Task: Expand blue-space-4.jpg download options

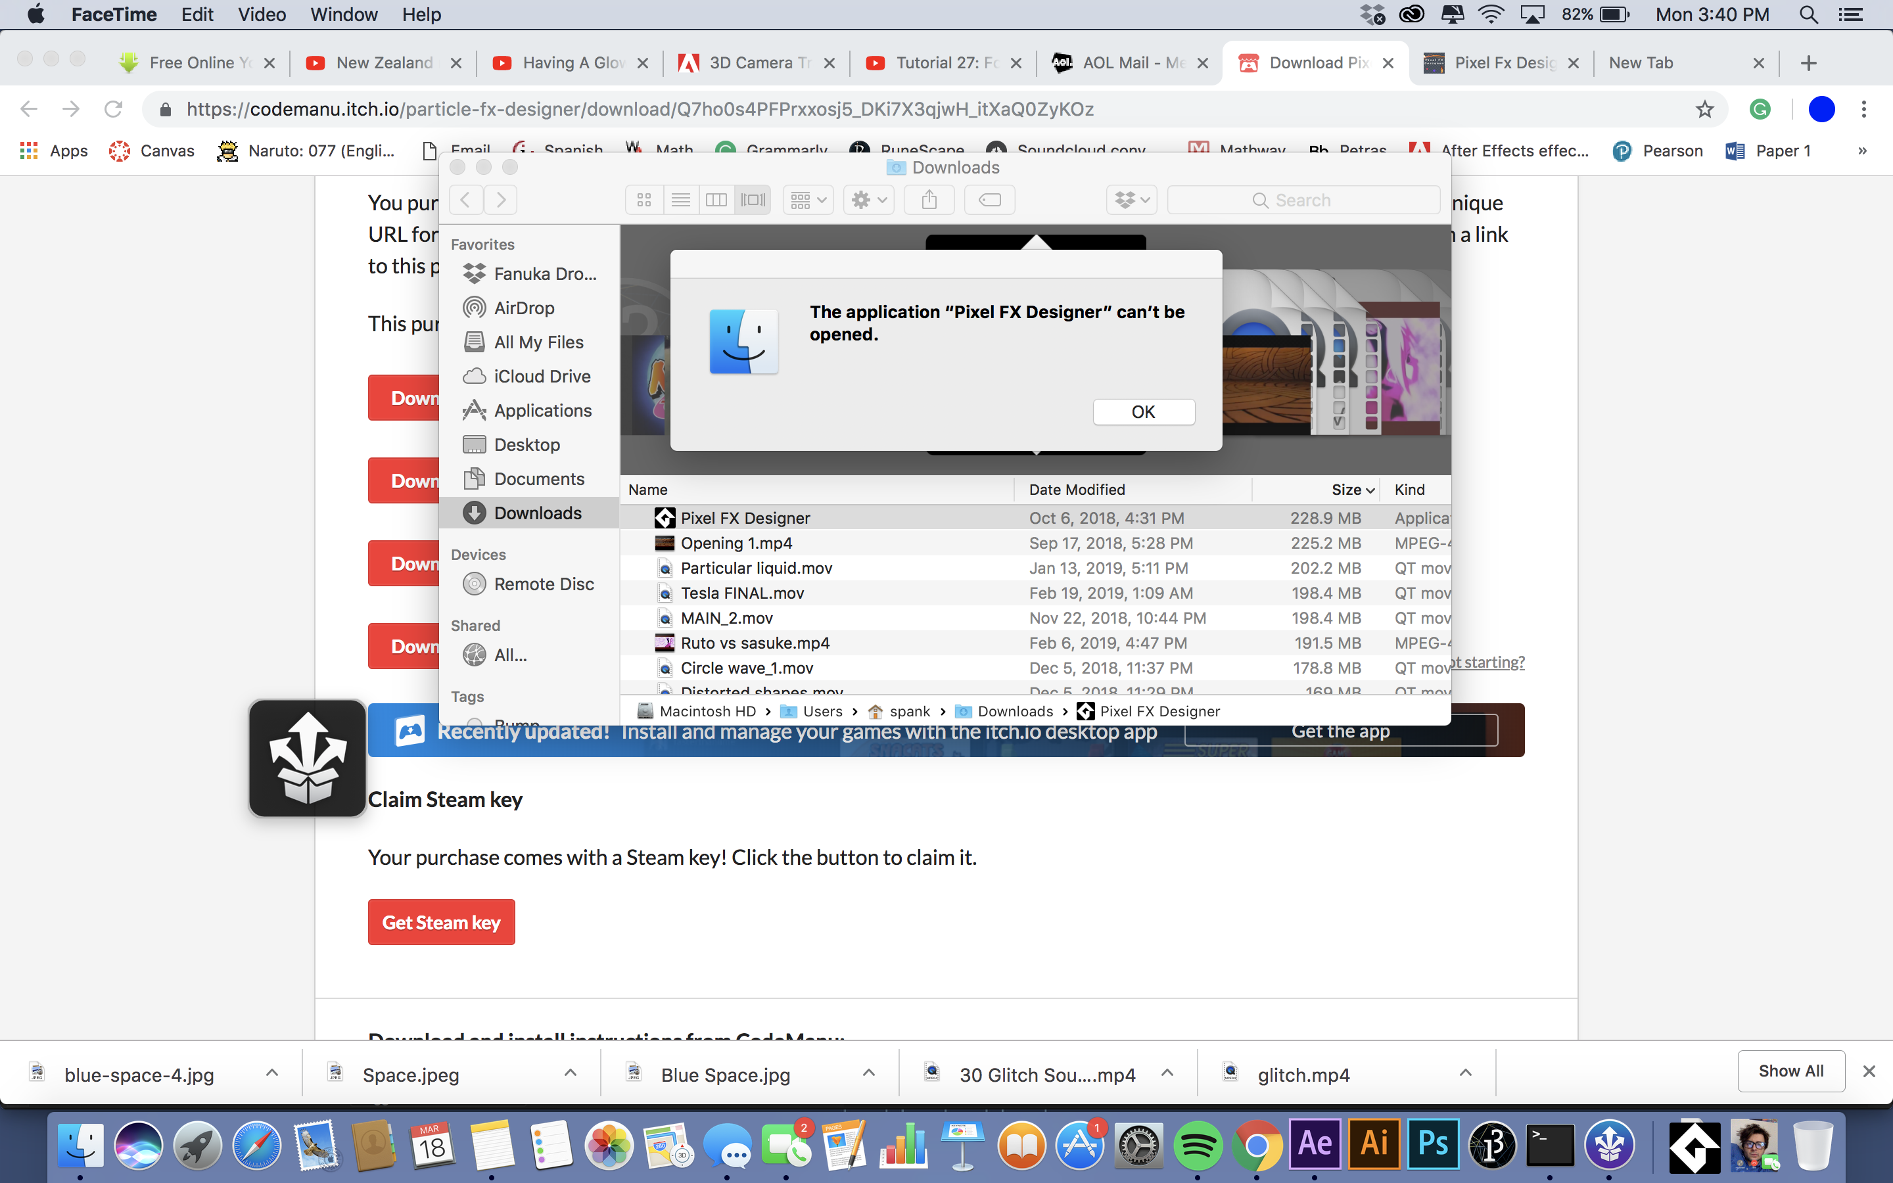Action: [x=271, y=1073]
